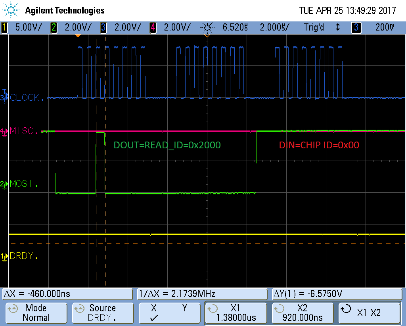Viewport: 406px width, 326px height.
Task: Select the X1 X2 linked cursor softkey
Action: tap(369, 313)
